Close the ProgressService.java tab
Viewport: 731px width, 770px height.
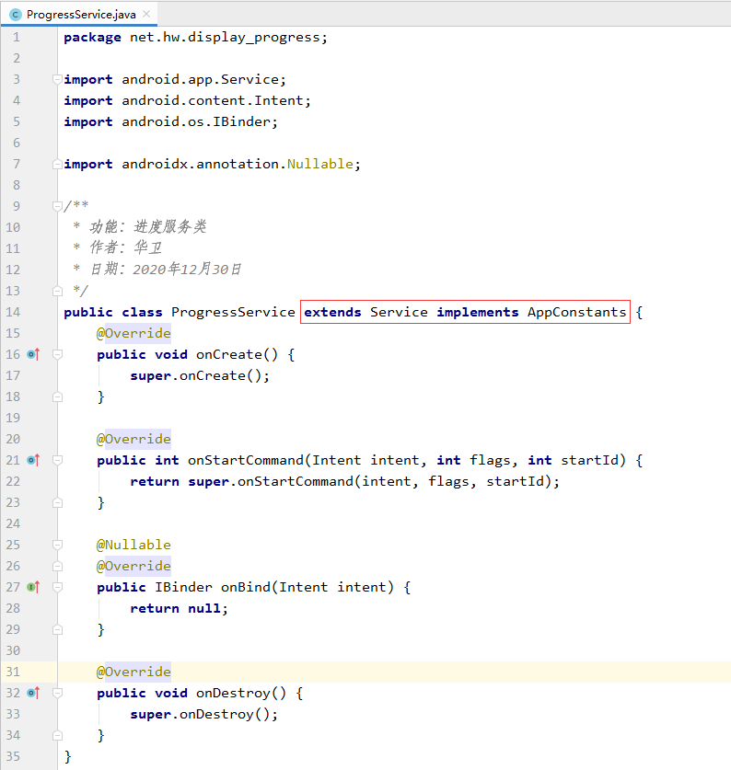pos(146,14)
